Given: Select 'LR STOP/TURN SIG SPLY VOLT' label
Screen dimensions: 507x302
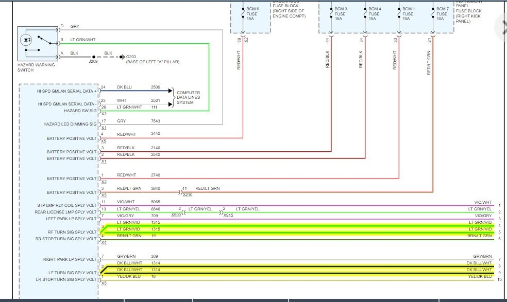Looking at the screenshot, I should tap(66, 279).
